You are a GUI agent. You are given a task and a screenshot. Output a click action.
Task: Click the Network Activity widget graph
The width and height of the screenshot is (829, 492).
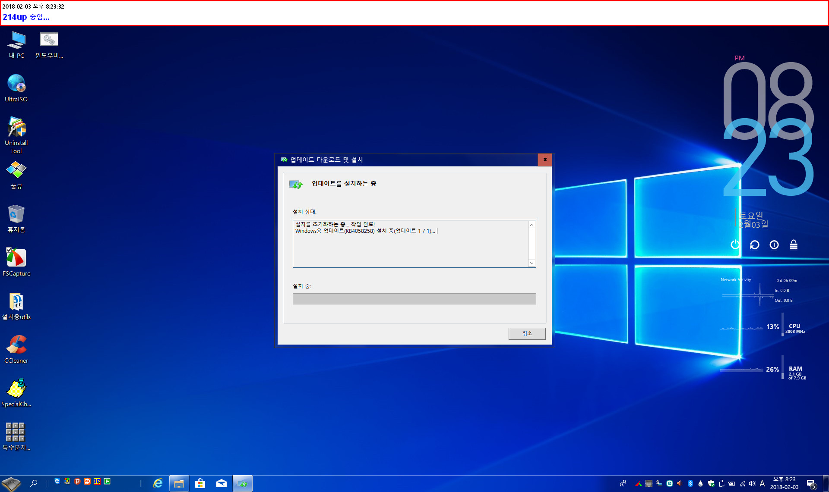pyautogui.click(x=748, y=295)
